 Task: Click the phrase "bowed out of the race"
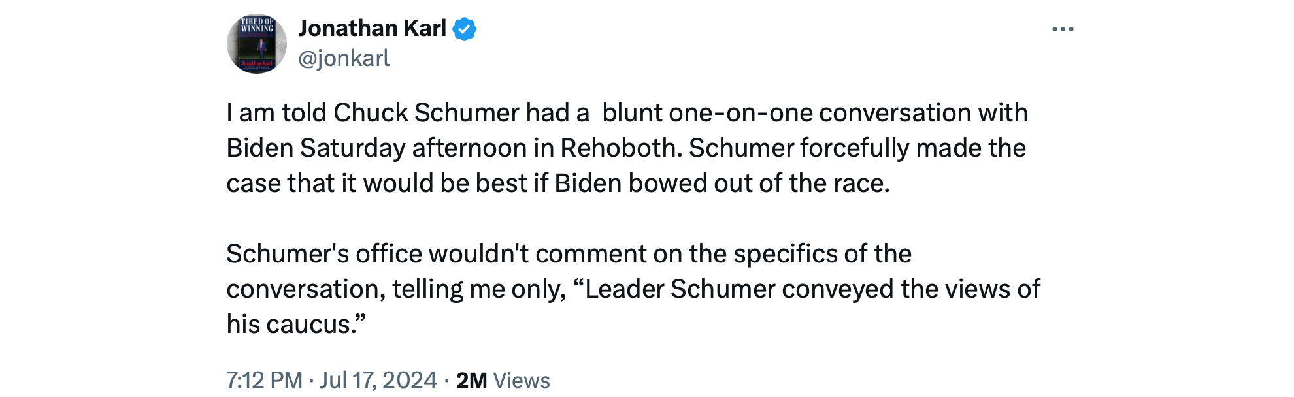(758, 183)
